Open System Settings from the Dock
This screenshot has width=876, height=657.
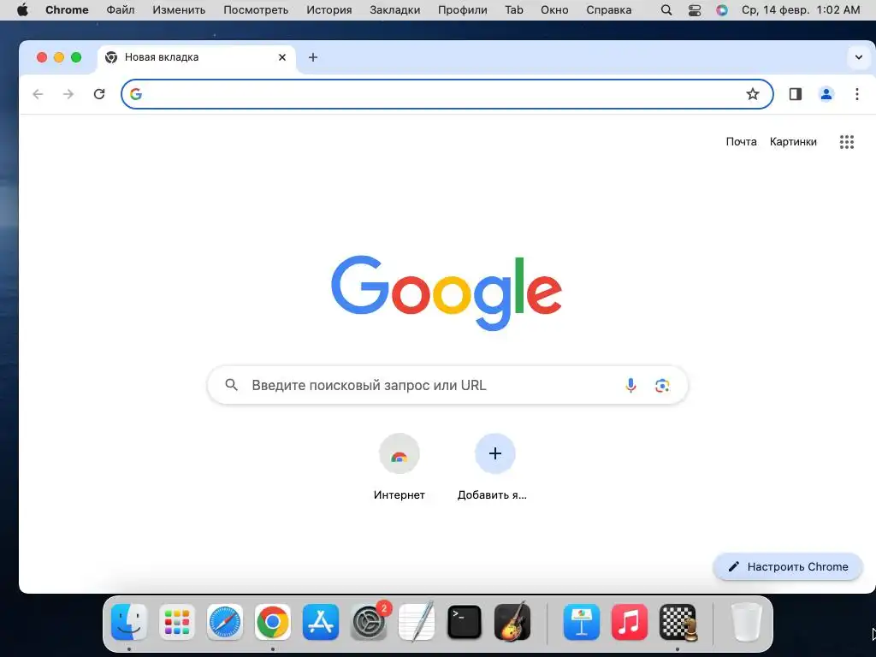coord(369,623)
